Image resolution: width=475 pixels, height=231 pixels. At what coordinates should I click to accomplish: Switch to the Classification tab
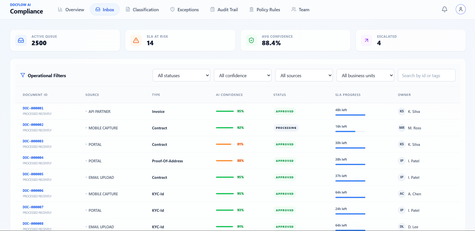(x=142, y=9)
